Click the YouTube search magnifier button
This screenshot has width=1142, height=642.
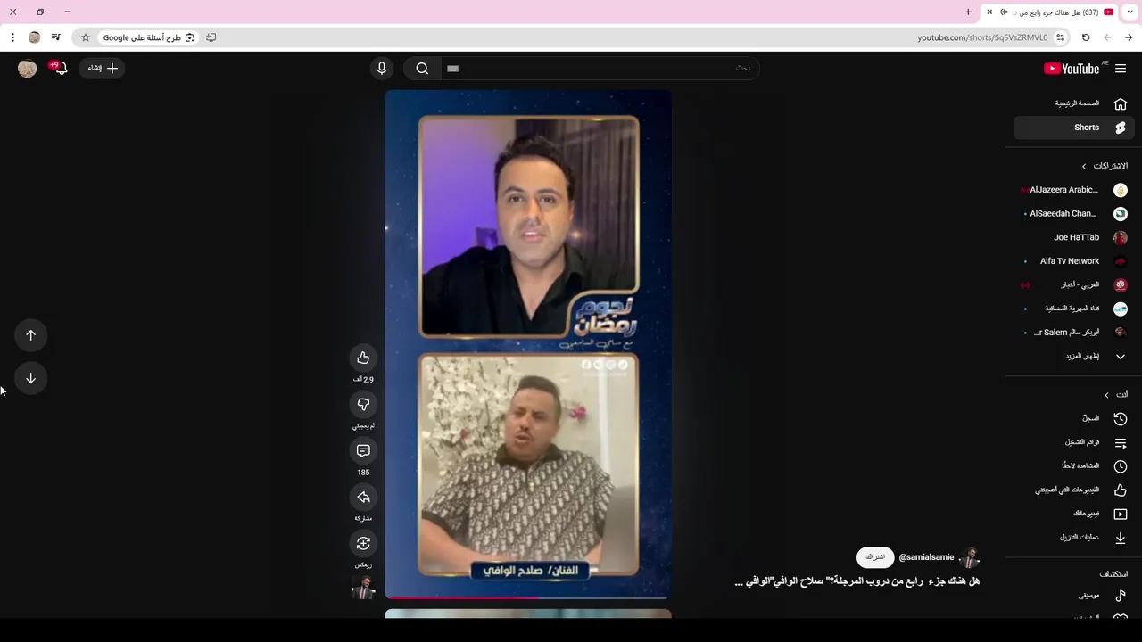click(x=422, y=69)
